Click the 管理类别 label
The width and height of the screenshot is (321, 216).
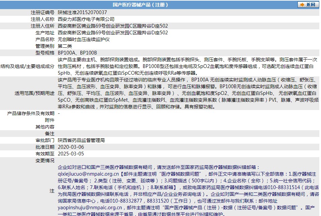pos(45,46)
